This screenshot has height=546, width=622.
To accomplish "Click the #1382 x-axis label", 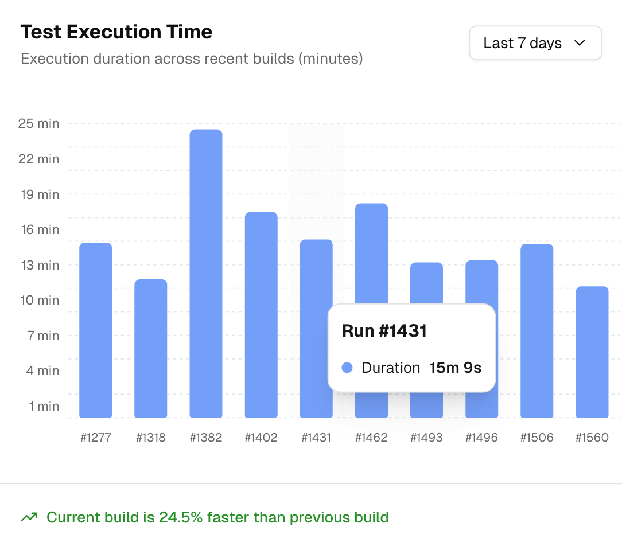I will 206,438.
